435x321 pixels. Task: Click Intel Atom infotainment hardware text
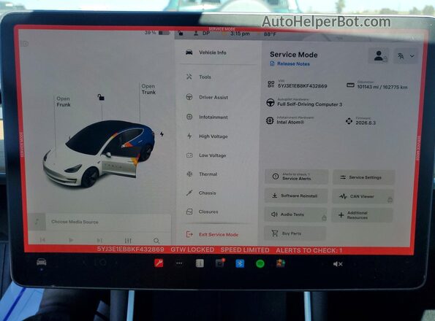tap(290, 122)
